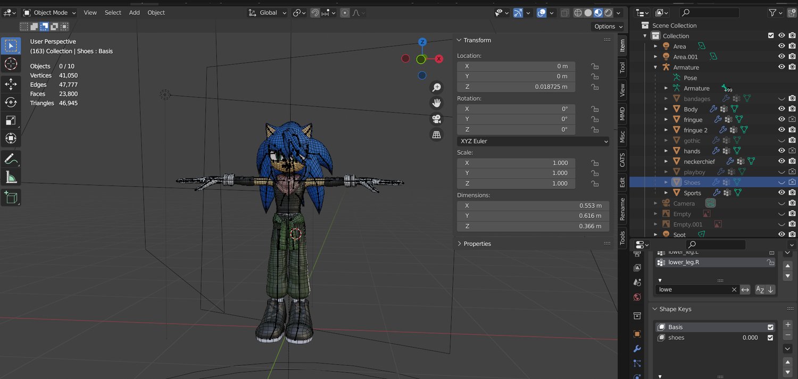Open the Add menu
The height and width of the screenshot is (379, 798).
coord(134,12)
